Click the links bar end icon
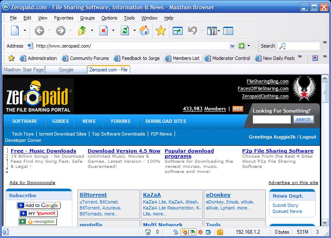331x238 pixels. [x=315, y=58]
